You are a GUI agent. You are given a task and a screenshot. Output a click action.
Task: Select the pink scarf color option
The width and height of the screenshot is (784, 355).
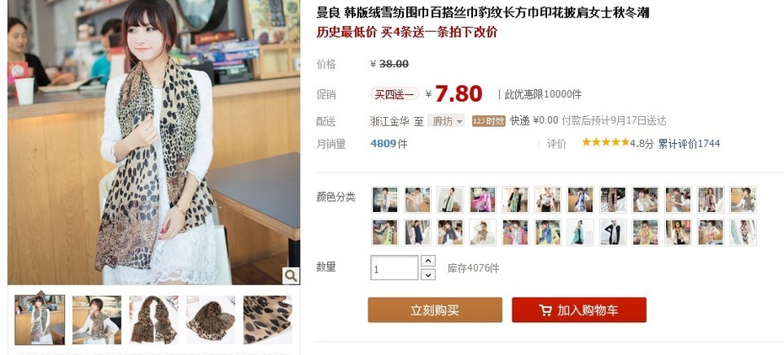click(x=482, y=199)
